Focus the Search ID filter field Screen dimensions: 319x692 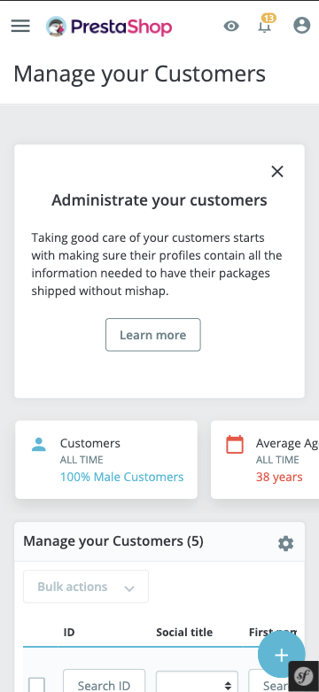[x=105, y=681]
